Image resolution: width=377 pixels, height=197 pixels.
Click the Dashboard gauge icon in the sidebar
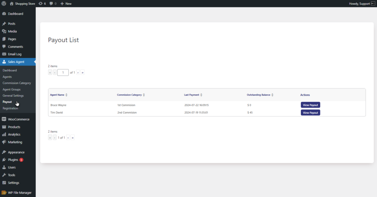point(4,14)
